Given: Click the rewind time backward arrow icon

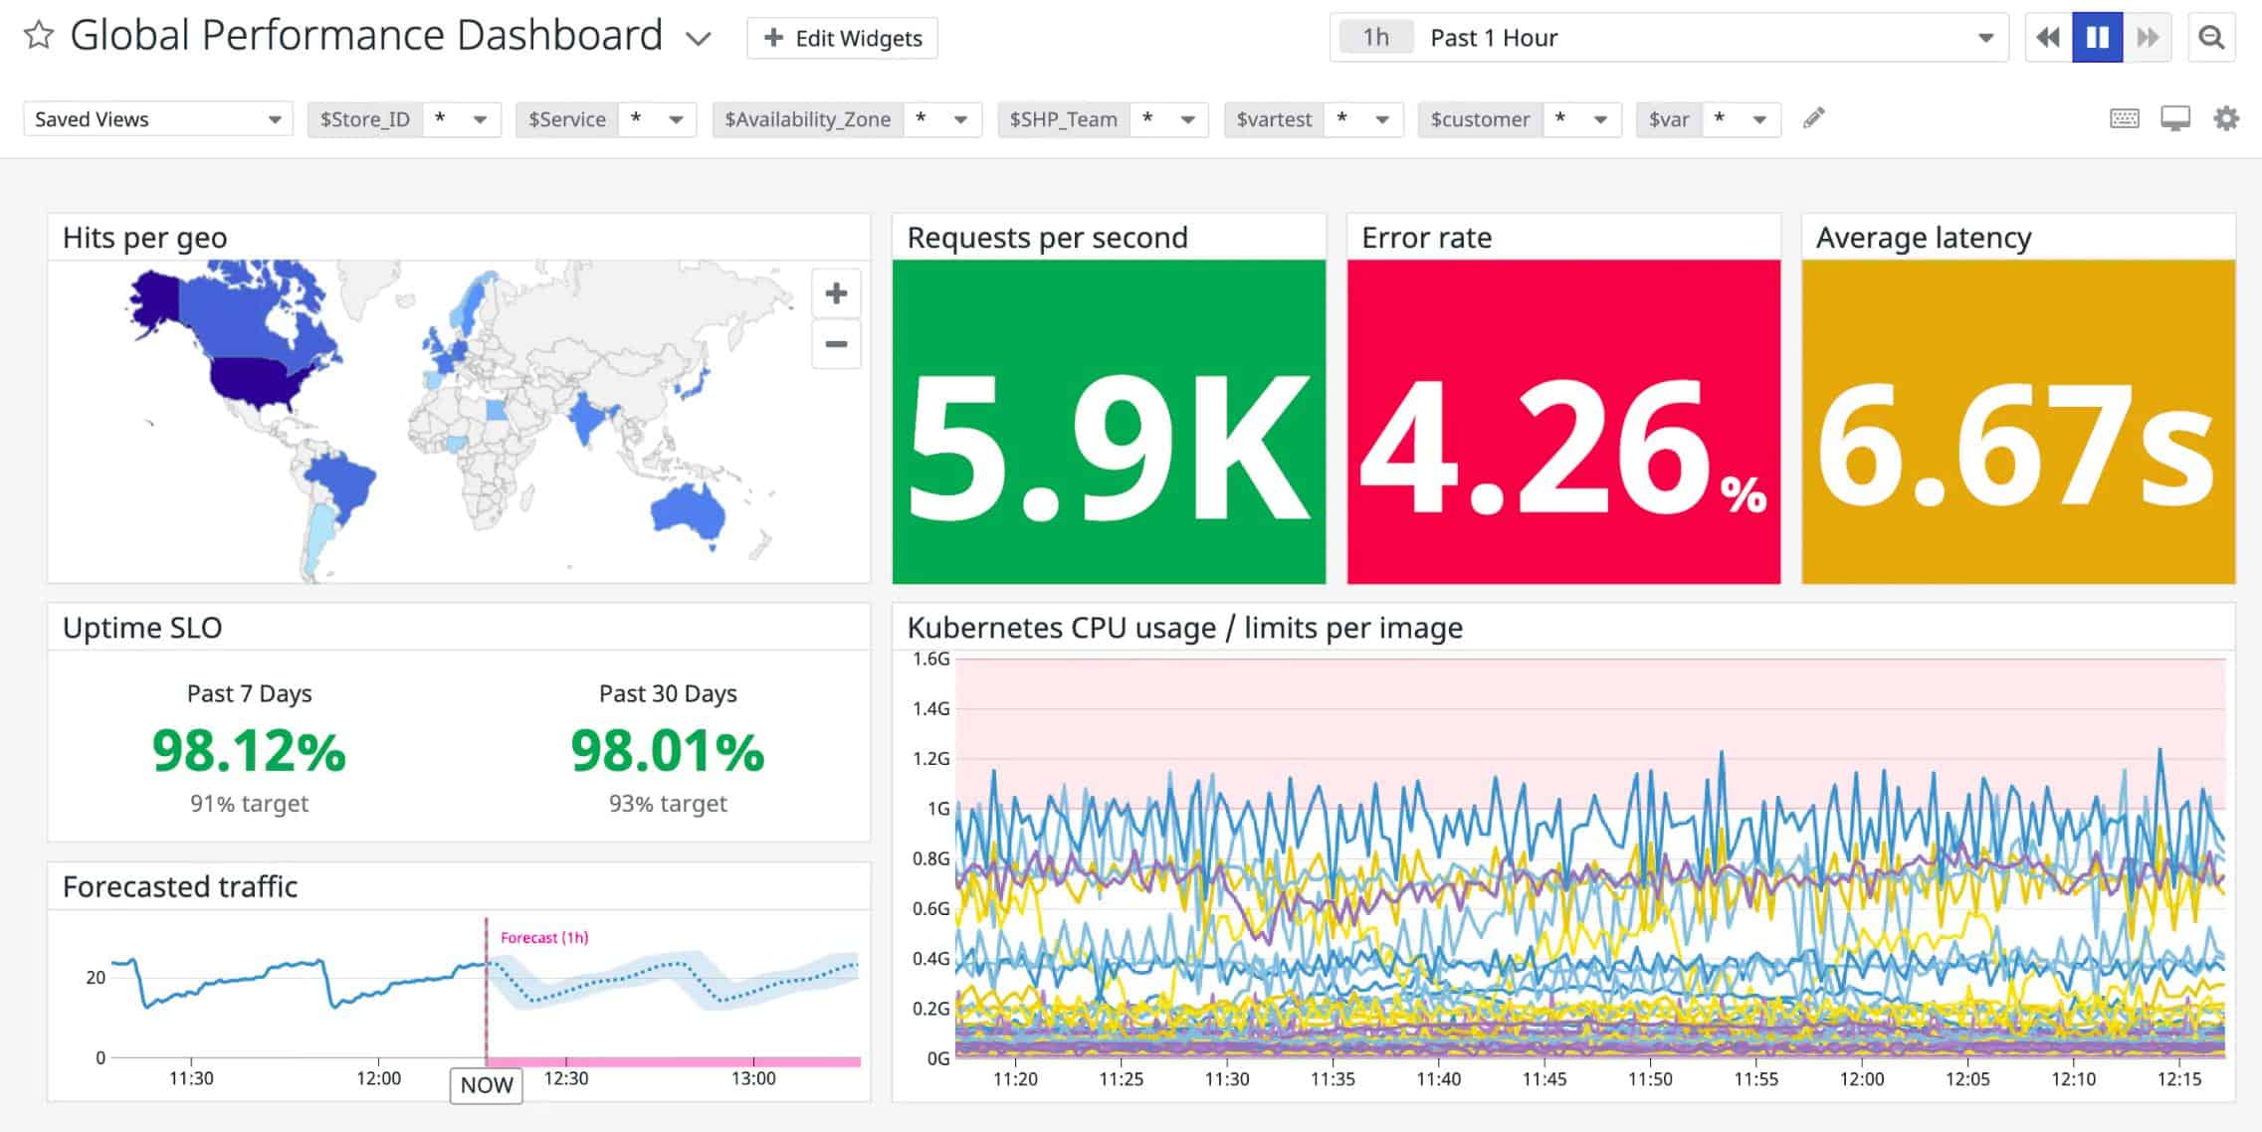Looking at the screenshot, I should click(2047, 37).
